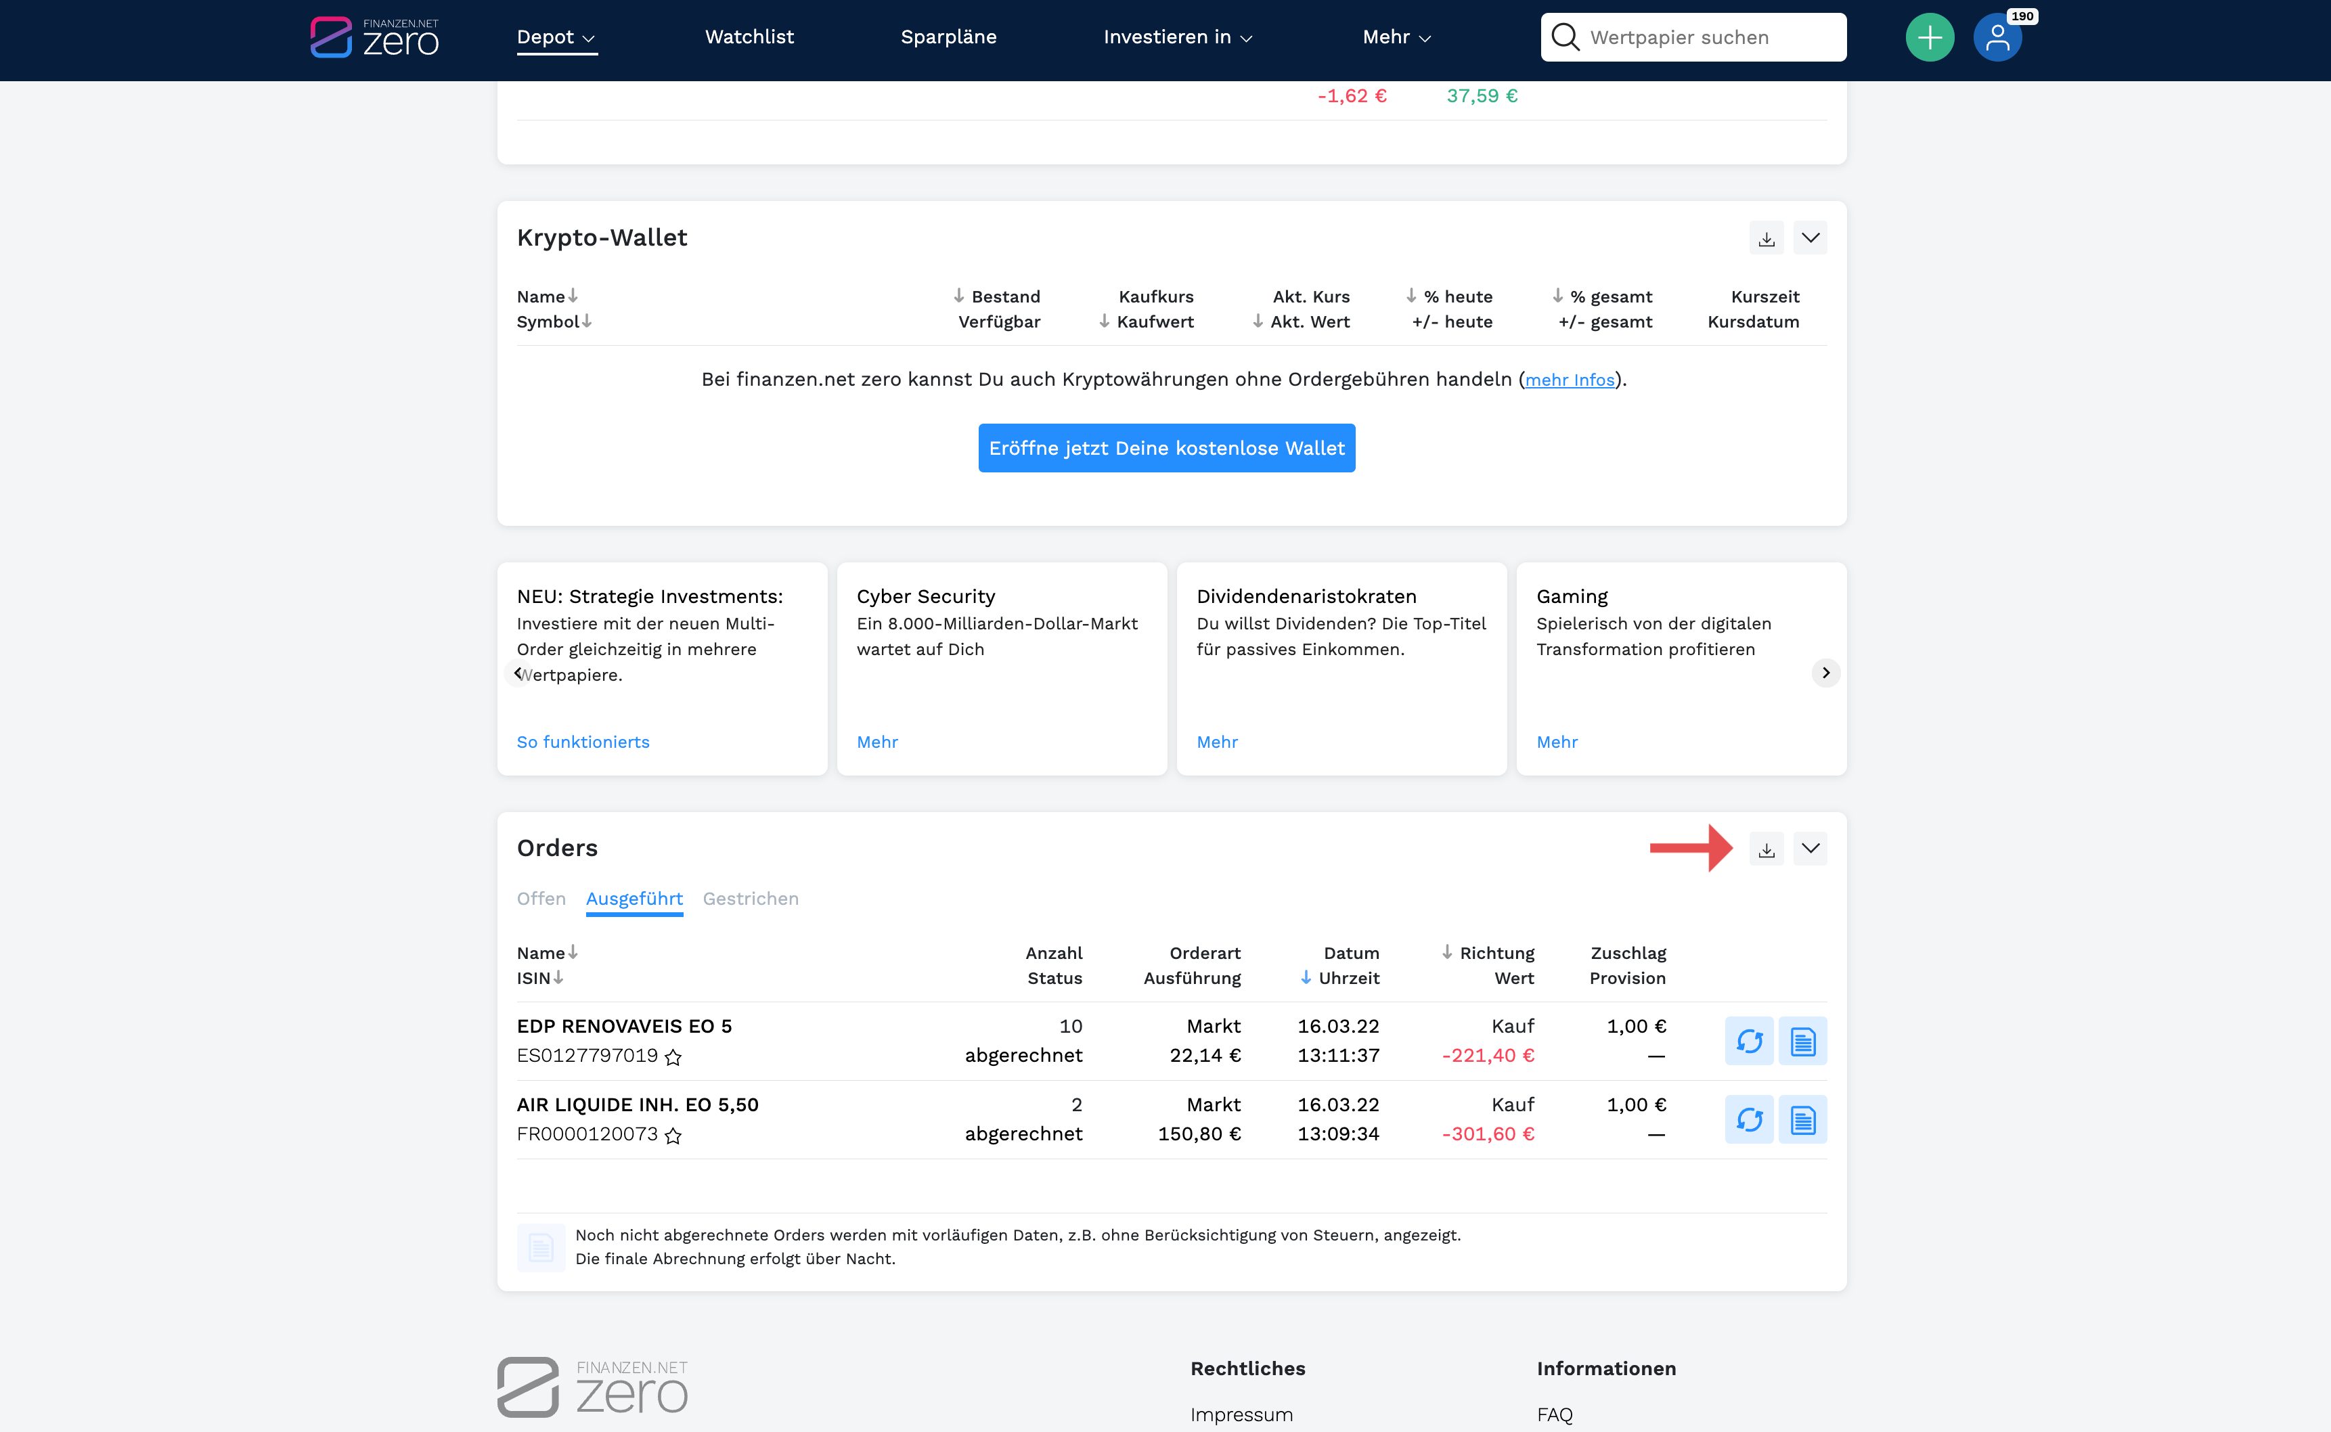Open the Depot dropdown menu
This screenshot has width=2331, height=1432.
[x=556, y=37]
